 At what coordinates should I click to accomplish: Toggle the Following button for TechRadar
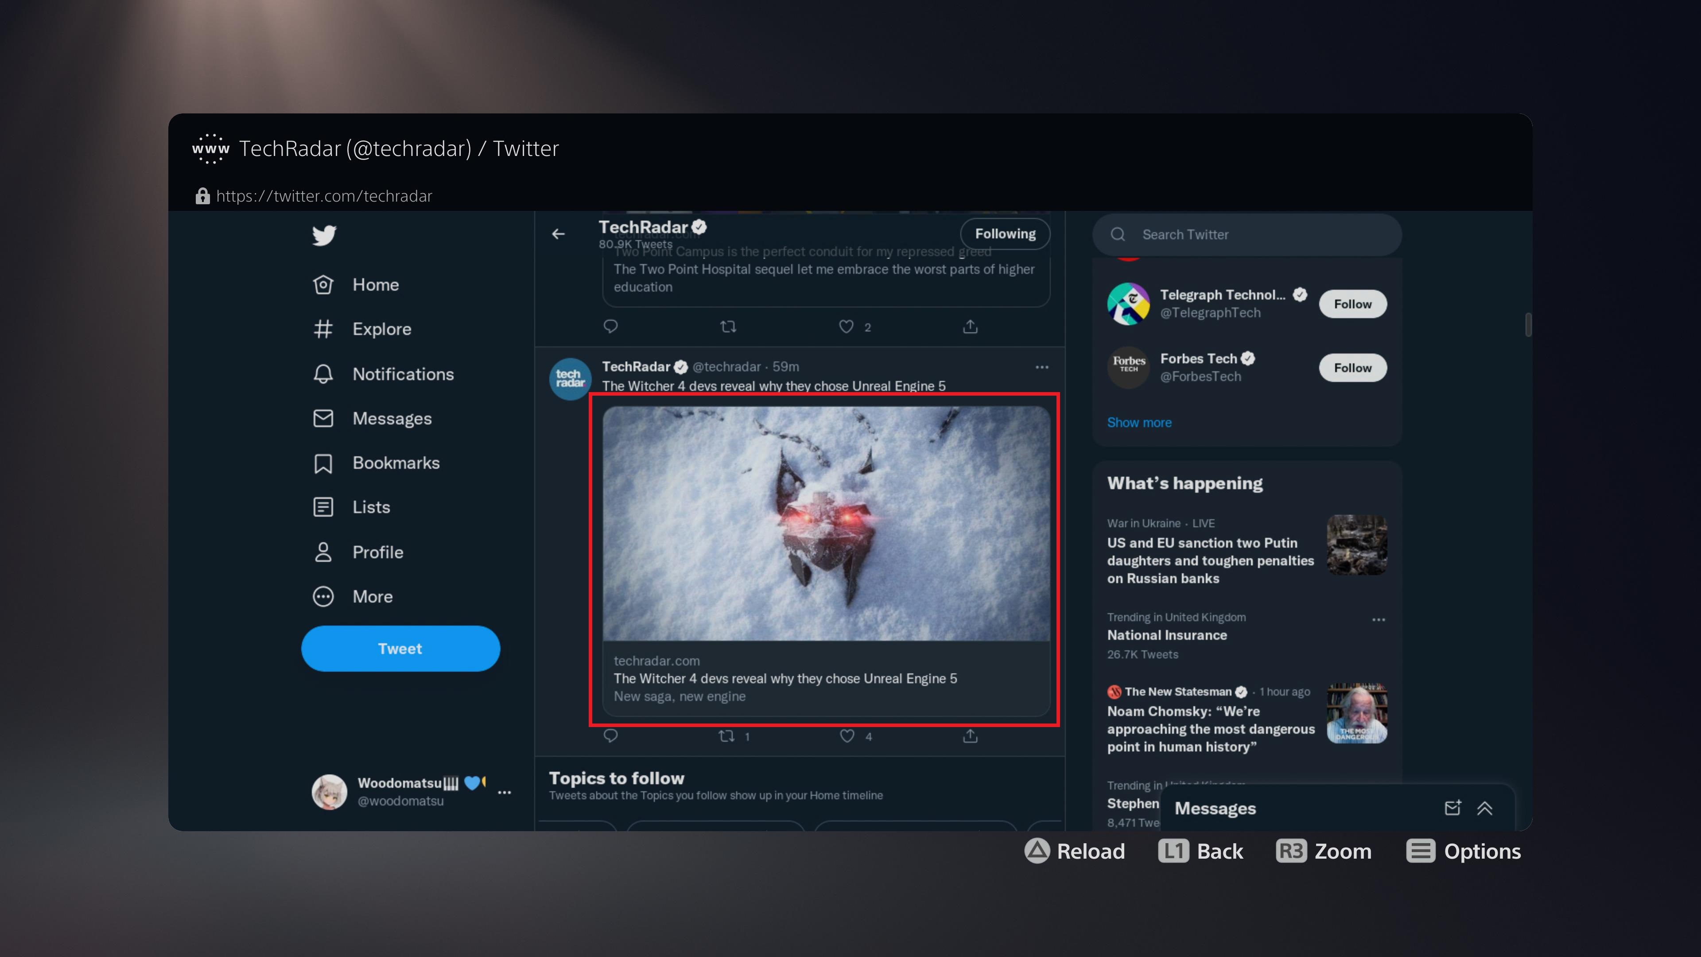[1005, 234]
